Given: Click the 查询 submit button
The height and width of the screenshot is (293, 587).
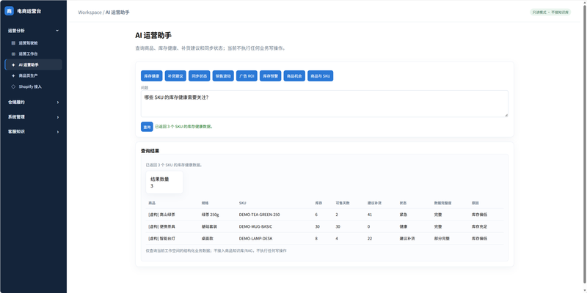Looking at the screenshot, I should click(147, 127).
